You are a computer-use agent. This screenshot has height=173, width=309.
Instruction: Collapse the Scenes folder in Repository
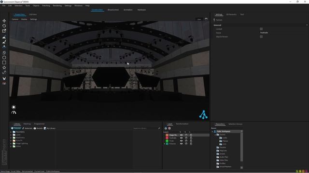215,135
